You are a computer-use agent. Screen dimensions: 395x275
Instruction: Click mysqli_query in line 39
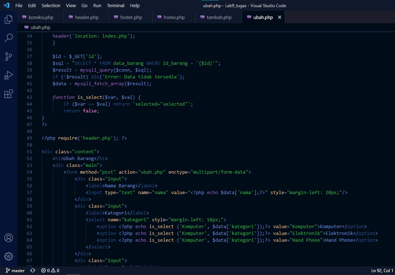click(x=97, y=70)
